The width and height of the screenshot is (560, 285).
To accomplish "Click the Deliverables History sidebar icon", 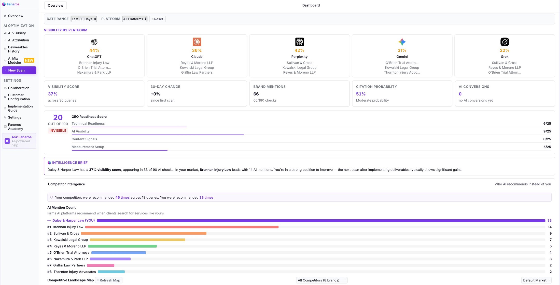I will 5,49.
